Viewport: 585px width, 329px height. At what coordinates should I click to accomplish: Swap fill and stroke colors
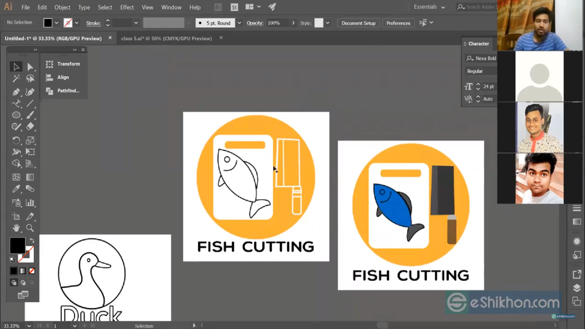click(31, 240)
